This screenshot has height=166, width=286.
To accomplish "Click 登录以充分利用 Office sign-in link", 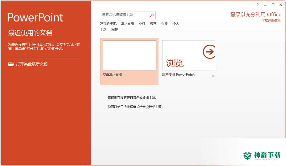I will point(256,14).
